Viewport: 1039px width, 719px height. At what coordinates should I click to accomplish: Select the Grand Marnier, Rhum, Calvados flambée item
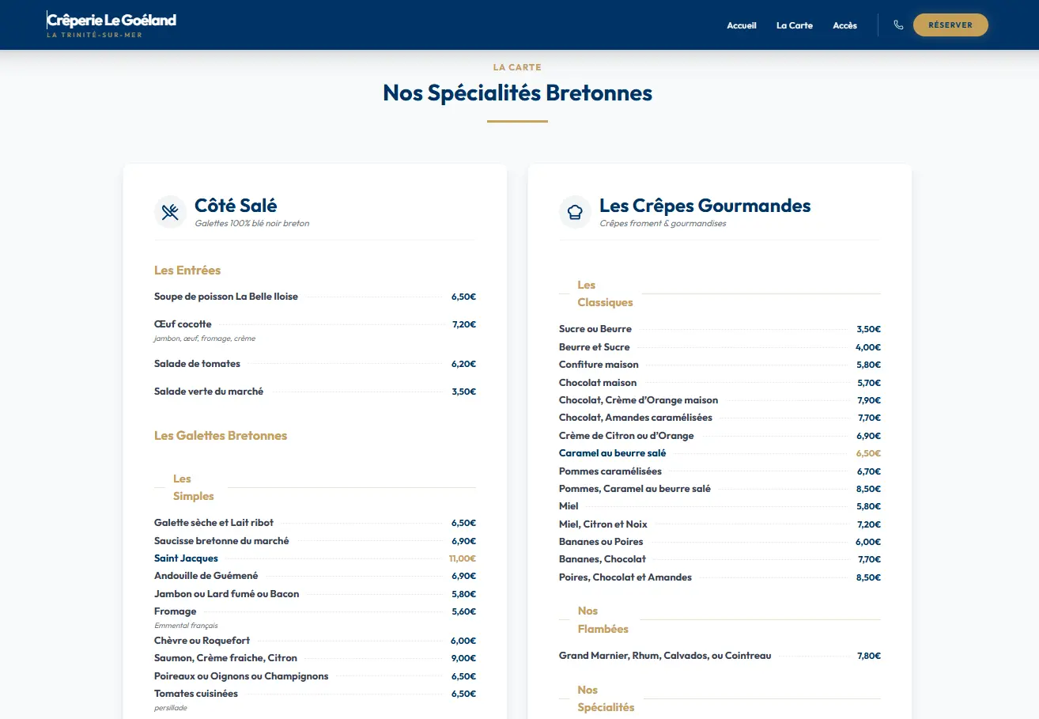[664, 656]
